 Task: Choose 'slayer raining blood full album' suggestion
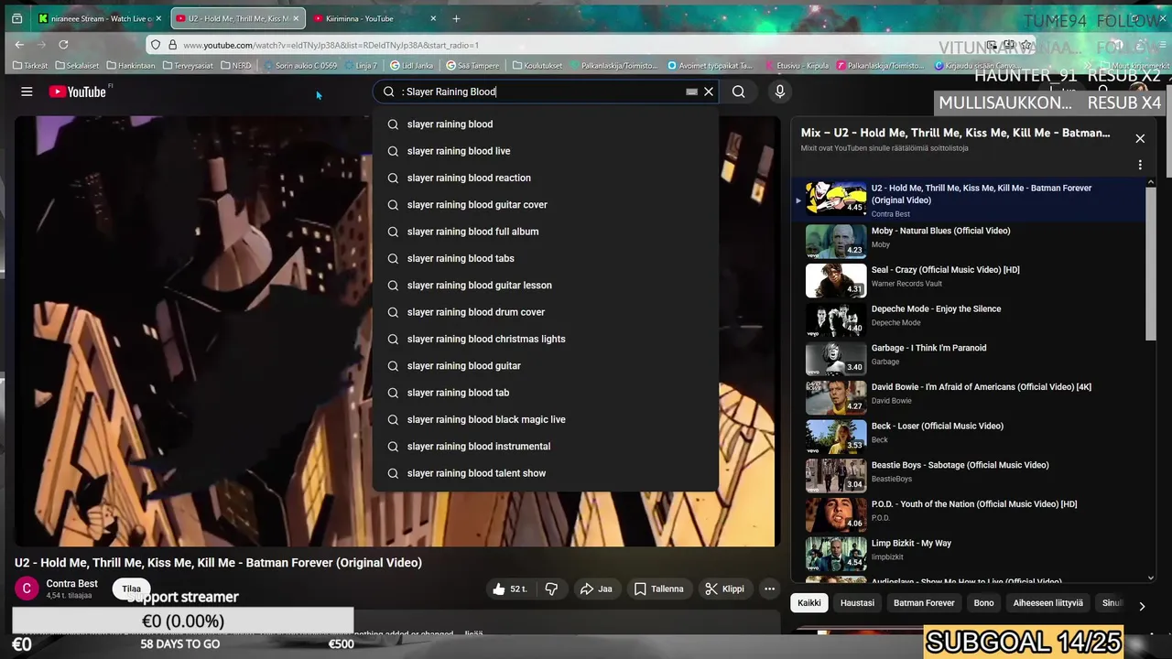[x=545, y=232]
